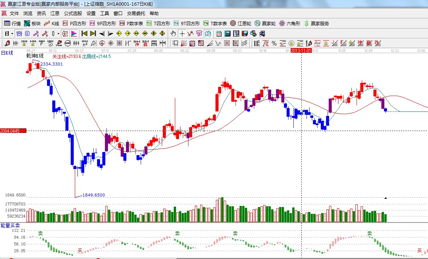The image size is (428, 259).
Task: Click the calendar date icon
Action: (x=219, y=34)
